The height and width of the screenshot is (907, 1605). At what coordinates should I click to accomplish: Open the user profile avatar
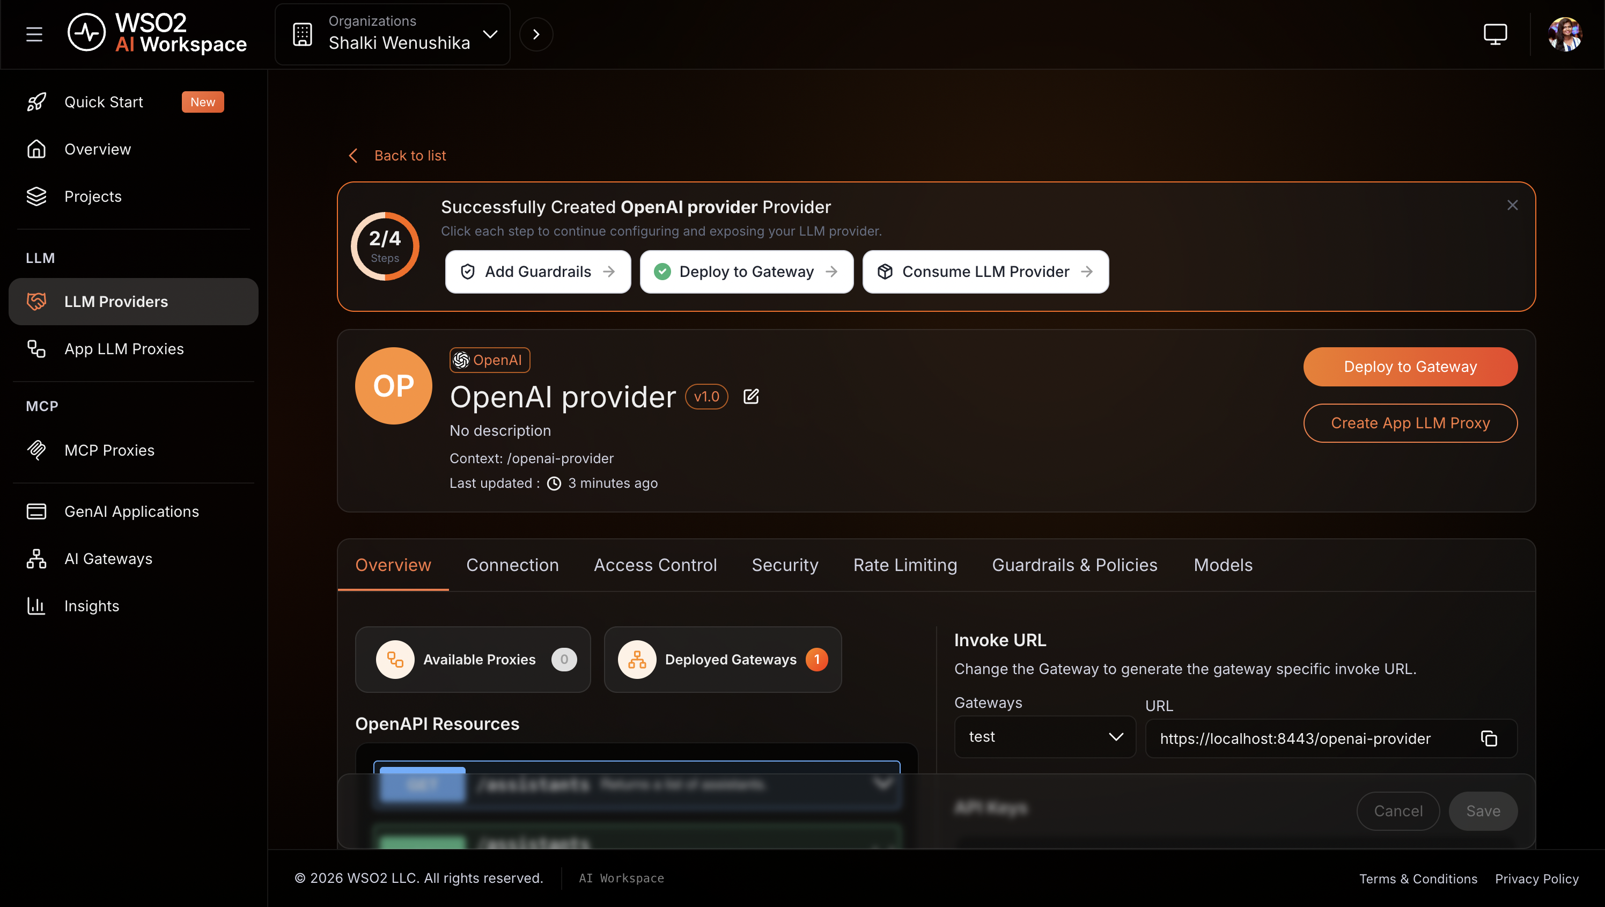[x=1565, y=34]
